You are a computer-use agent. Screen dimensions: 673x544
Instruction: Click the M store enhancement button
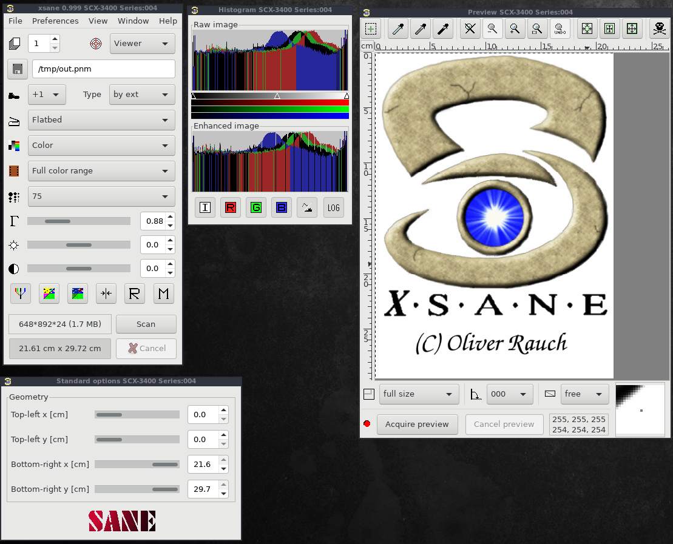pos(163,294)
